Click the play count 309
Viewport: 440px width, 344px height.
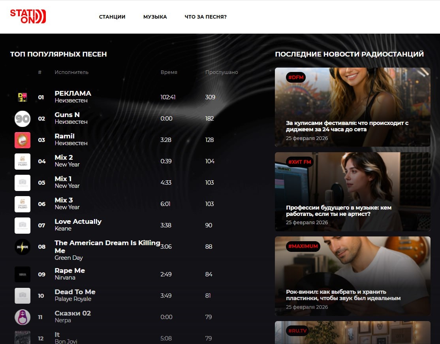coord(210,97)
